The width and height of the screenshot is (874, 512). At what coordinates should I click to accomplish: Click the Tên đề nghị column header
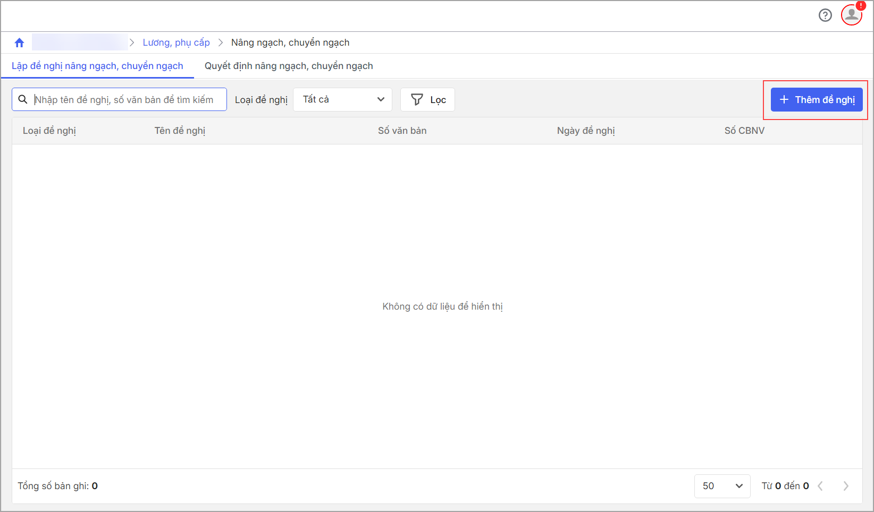(180, 131)
